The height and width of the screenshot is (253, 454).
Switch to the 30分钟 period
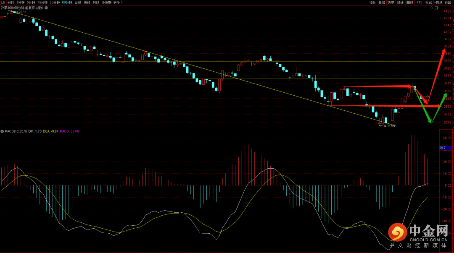coord(55,3)
